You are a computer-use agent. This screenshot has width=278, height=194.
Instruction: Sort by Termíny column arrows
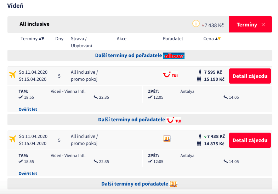(41, 39)
